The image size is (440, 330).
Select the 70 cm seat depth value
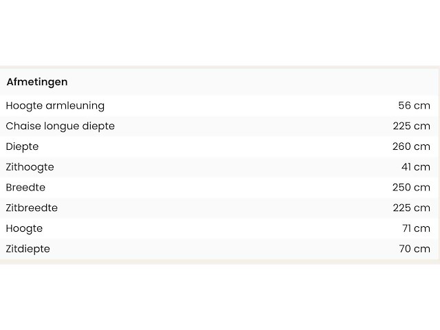pos(415,249)
